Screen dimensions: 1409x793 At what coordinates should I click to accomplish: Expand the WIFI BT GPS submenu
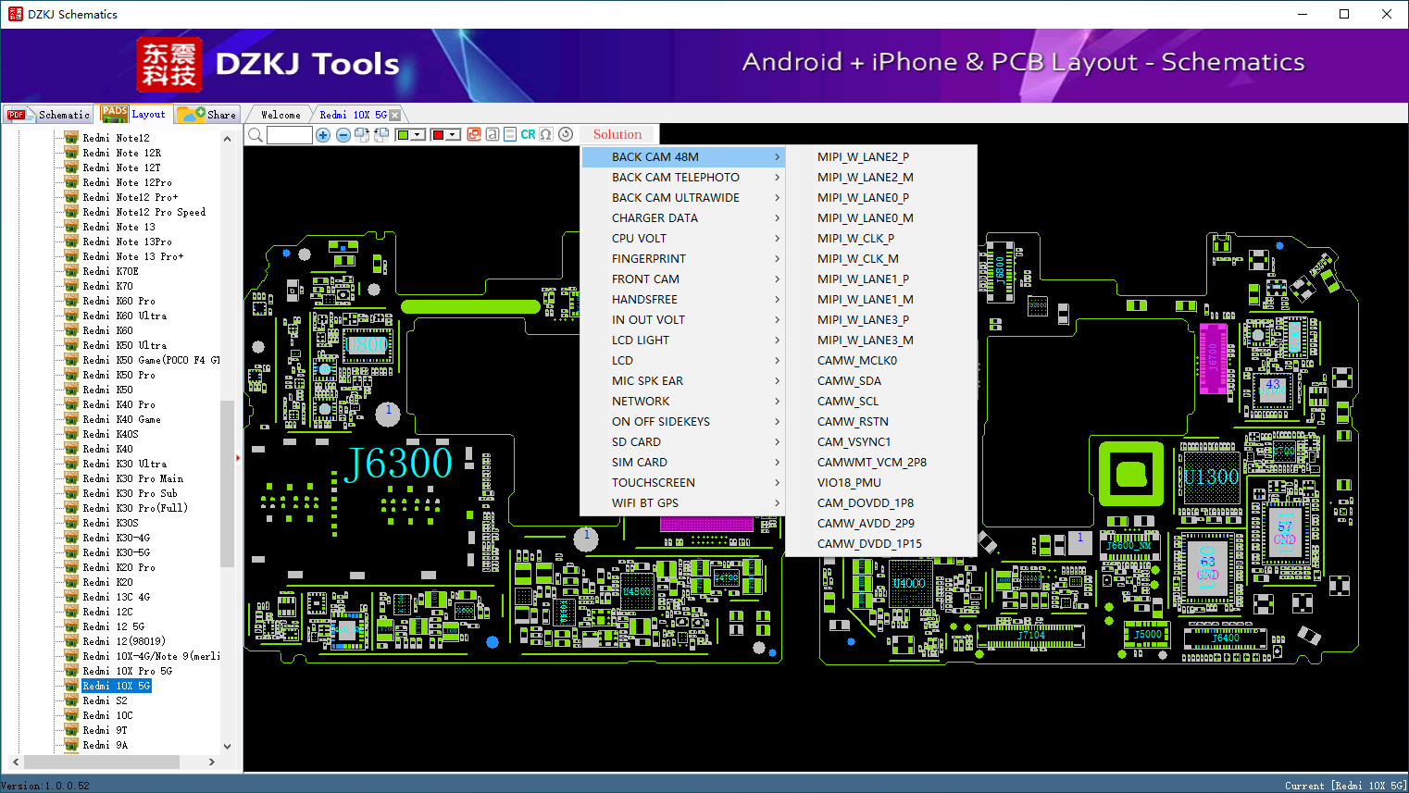(683, 503)
